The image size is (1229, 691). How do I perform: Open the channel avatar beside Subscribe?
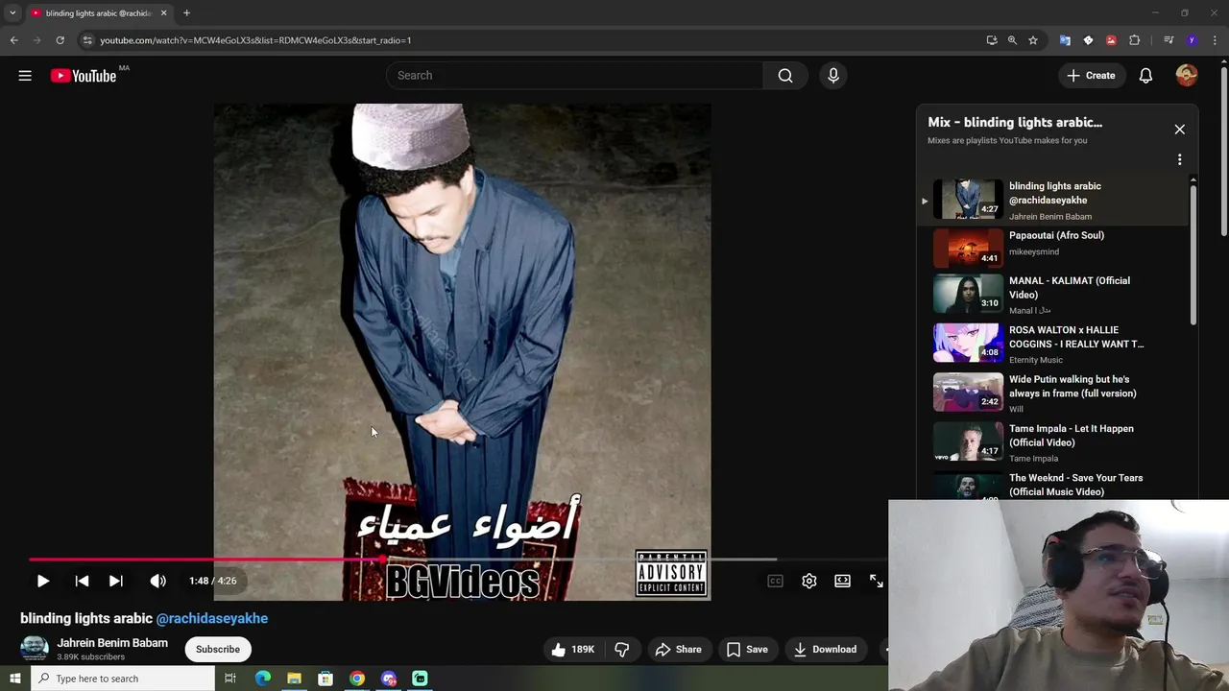35,649
